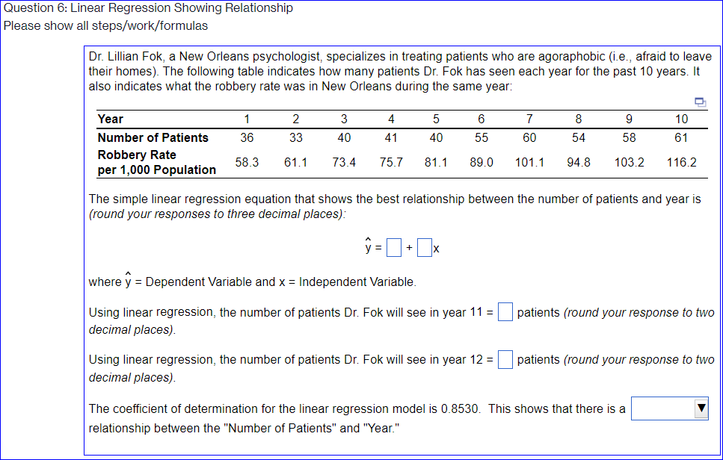This screenshot has height=460, width=723.
Task: Click the y-intercept input box in the equation
Action: [393, 246]
